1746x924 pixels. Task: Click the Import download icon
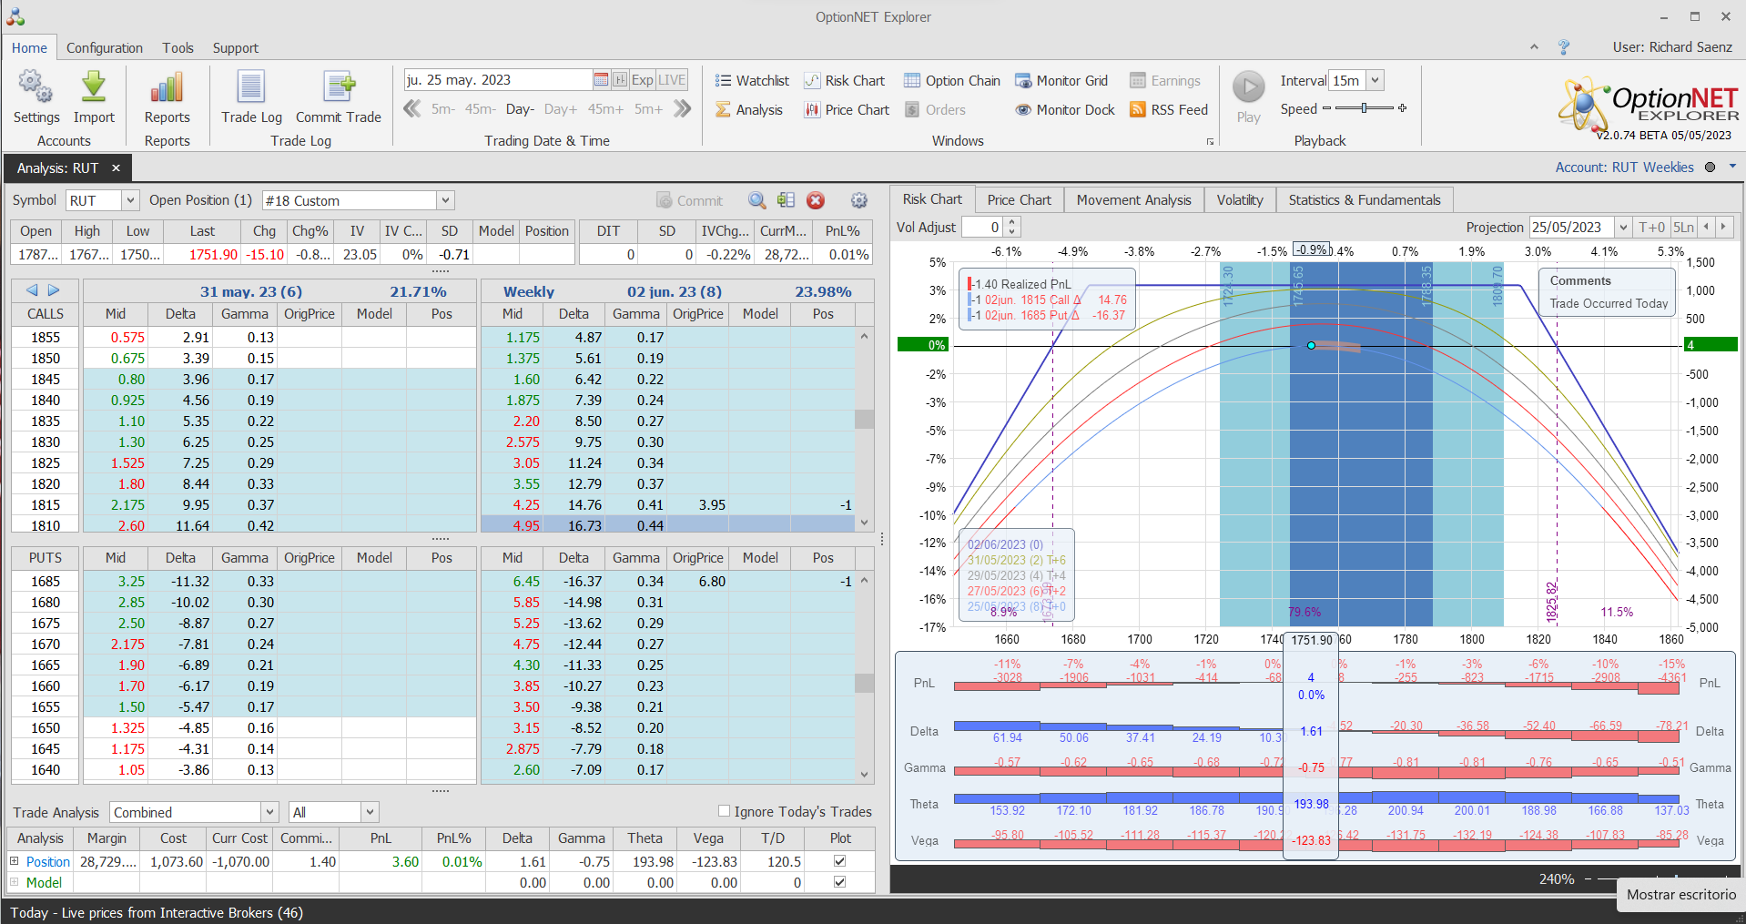tap(94, 88)
